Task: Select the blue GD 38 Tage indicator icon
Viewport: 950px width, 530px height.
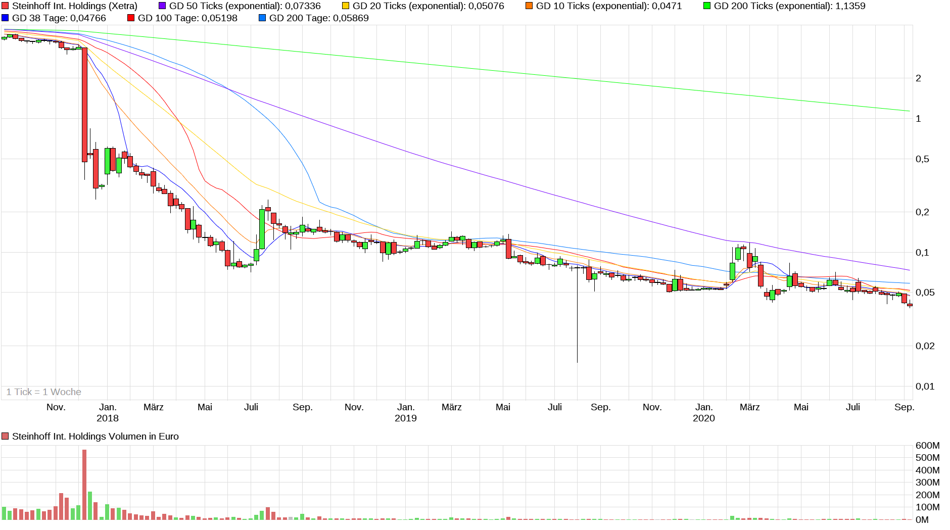Action: pyautogui.click(x=4, y=18)
